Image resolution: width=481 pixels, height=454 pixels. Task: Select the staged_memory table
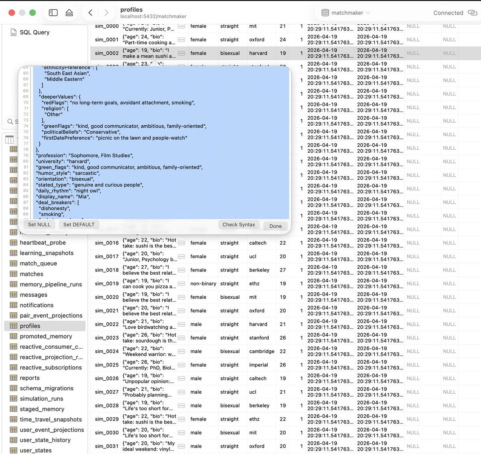[42, 409]
